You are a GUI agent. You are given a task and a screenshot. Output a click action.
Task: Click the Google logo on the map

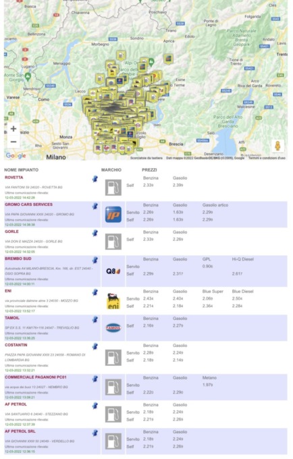[16, 156]
